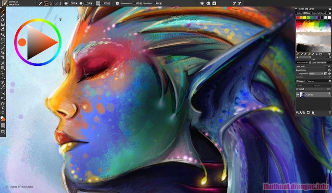Select the Magnifier tool in the toolbox

3,108
